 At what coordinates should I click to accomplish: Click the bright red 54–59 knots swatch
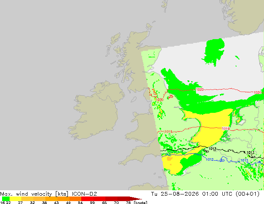pos(87,199)
